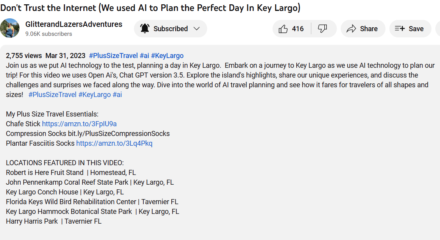Open the Chafe Stick amzn.to/3FpIU9a link
This screenshot has height=240, width=440.
(79, 124)
